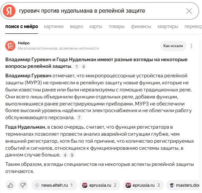Switch to the видео tab

pos(76,26)
